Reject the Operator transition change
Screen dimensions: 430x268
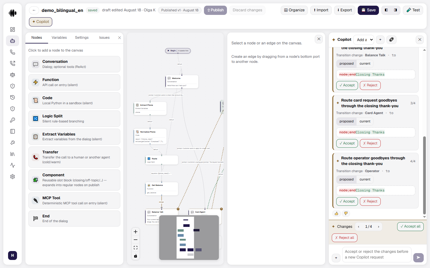click(370, 202)
